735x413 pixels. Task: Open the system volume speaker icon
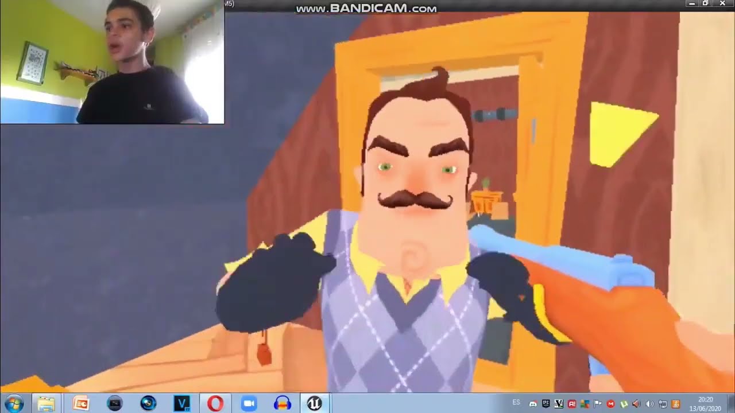[x=649, y=404]
